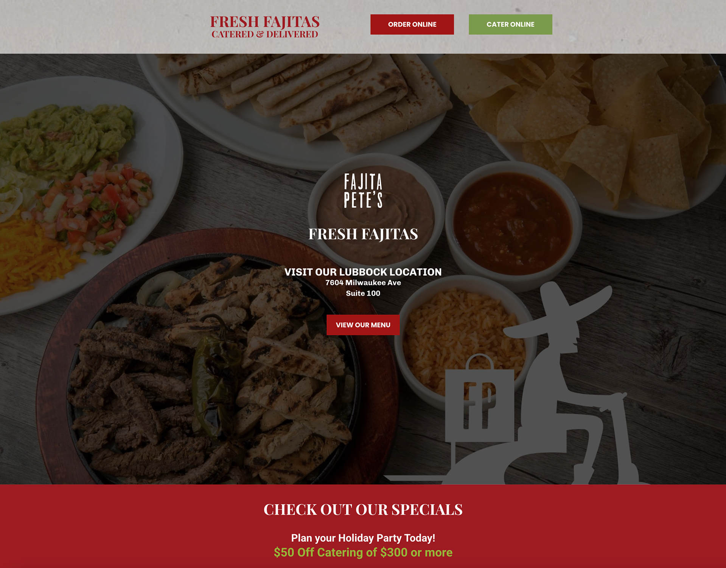The width and height of the screenshot is (726, 568).
Task: Select the 7604 Milwaukee Ave address text
Action: 363,283
